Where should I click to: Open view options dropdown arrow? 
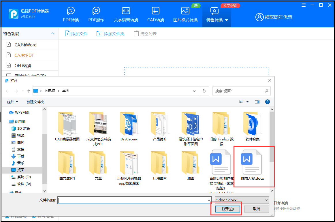click(x=247, y=102)
